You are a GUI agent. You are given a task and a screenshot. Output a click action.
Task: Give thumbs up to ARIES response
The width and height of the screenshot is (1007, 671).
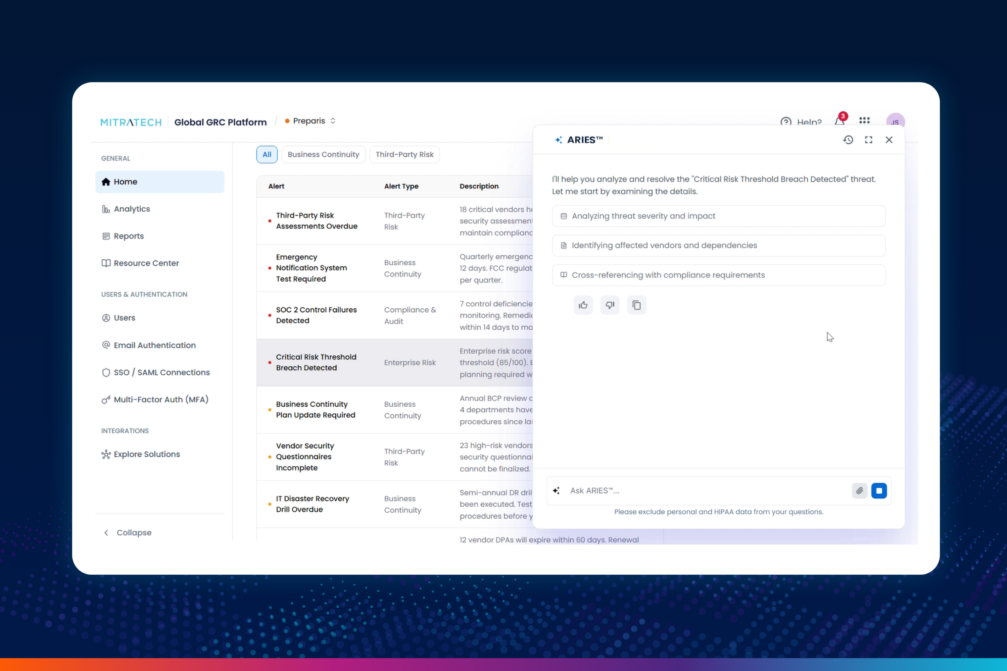[x=583, y=305]
